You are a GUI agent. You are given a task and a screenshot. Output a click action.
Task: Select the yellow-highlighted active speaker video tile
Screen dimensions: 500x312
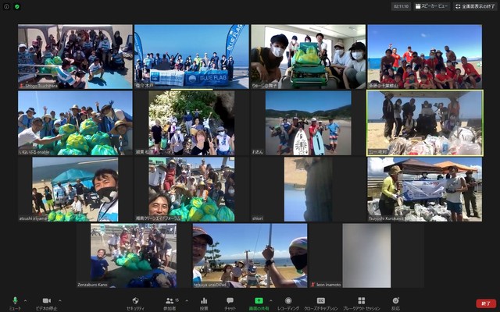pos(424,123)
